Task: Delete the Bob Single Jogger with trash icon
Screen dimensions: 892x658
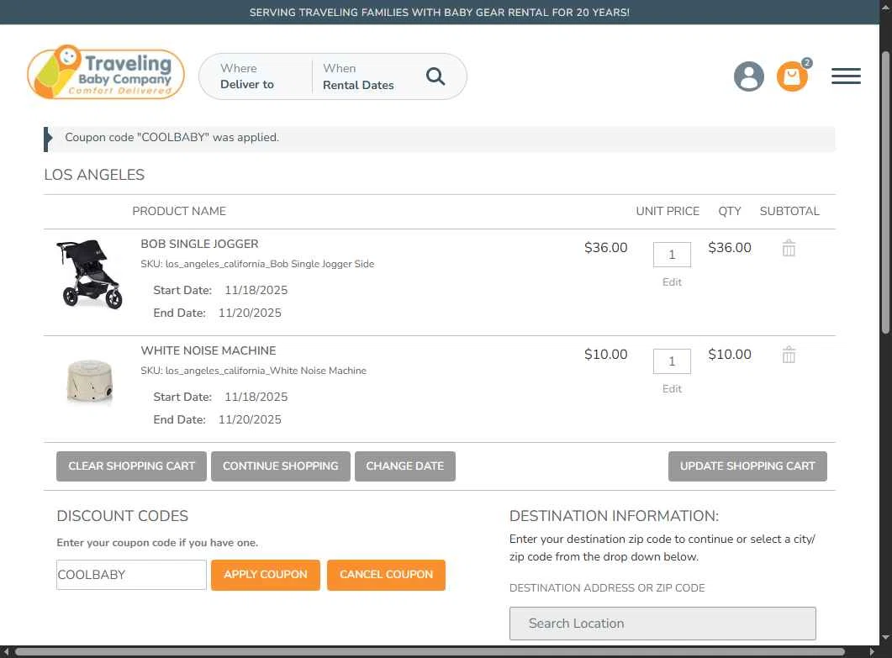Action: click(789, 248)
